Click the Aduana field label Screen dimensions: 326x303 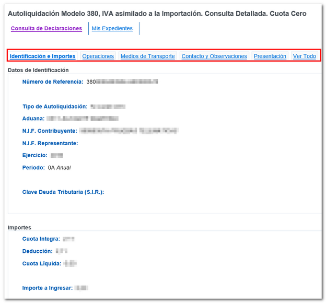pyautogui.click(x=33, y=119)
